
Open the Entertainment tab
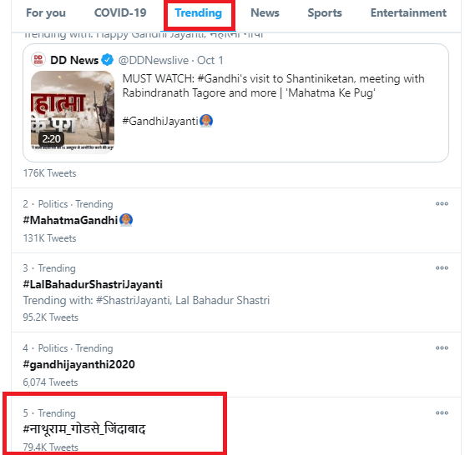coord(408,12)
